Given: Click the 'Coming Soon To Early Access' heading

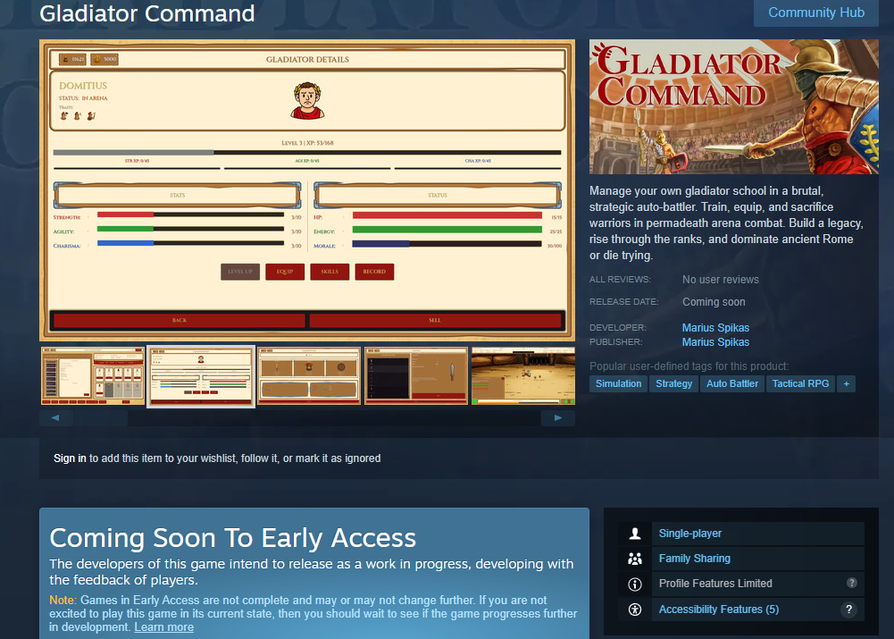Looking at the screenshot, I should tap(232, 538).
